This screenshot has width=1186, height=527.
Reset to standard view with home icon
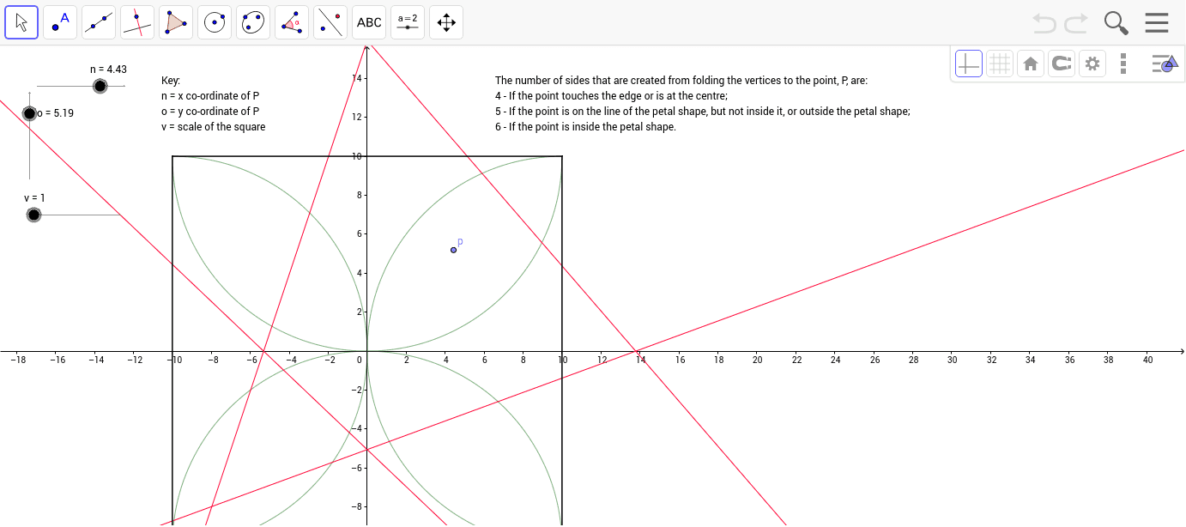coord(1031,64)
